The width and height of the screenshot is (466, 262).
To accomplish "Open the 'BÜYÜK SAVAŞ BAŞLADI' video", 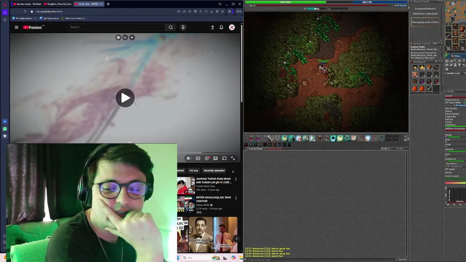I will tap(213, 199).
